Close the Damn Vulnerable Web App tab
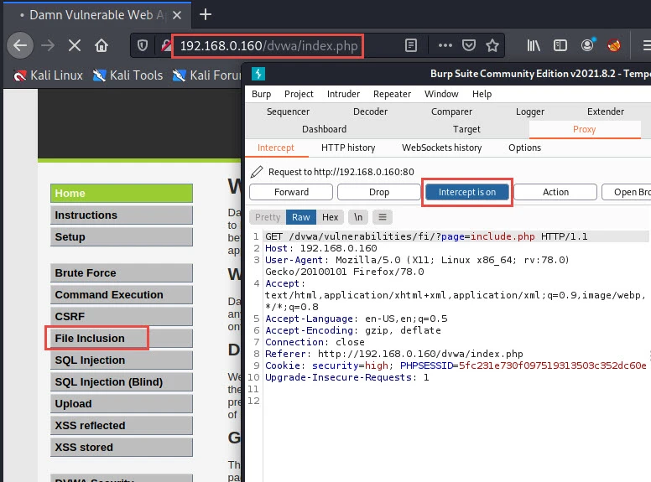Image resolution: width=651 pixels, height=482 pixels. (x=177, y=15)
